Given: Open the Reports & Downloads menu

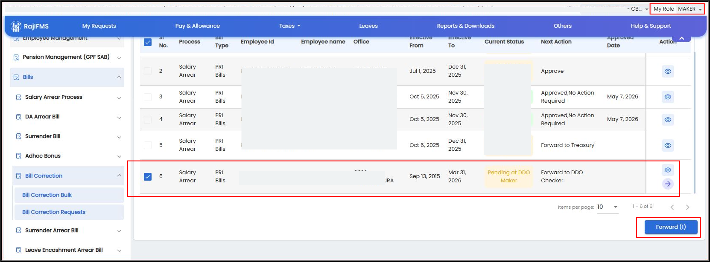Looking at the screenshot, I should pos(465,26).
